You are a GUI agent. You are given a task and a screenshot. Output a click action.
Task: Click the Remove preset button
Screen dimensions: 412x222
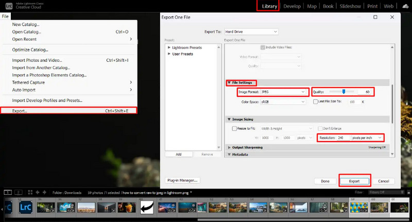click(x=207, y=154)
